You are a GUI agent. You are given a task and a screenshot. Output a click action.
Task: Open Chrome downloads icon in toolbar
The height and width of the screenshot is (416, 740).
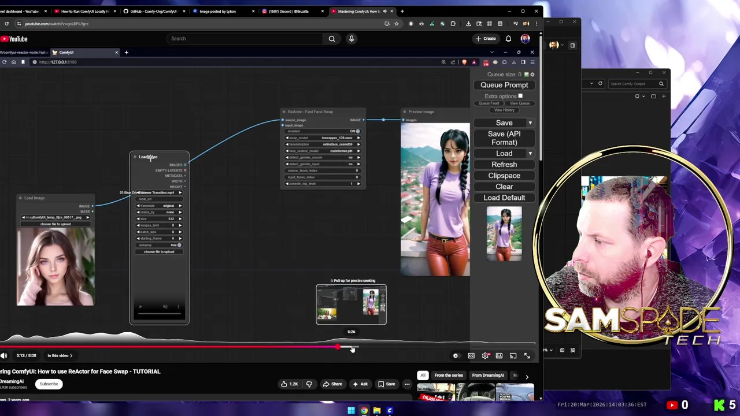[468, 24]
